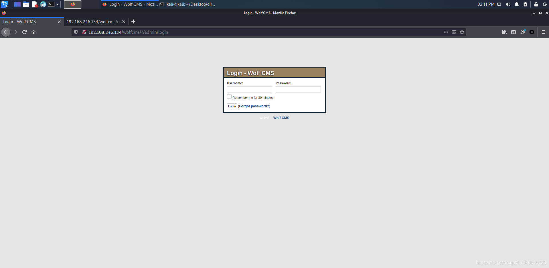Select the Login - Wolf CMS browser tab
Viewport: 549px width, 268px height.
pyautogui.click(x=32, y=22)
